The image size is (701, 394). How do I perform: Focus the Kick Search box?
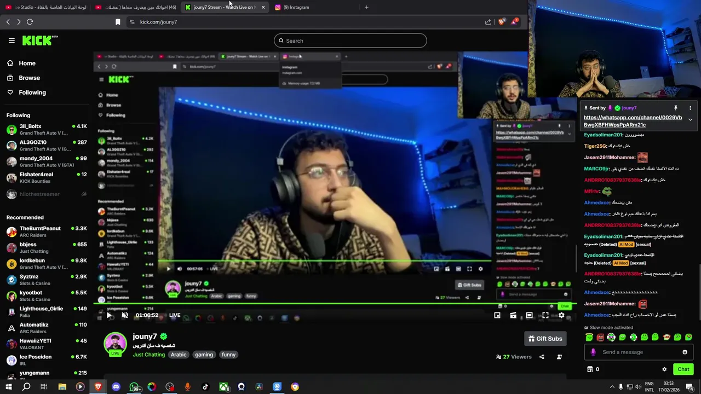coord(350,40)
